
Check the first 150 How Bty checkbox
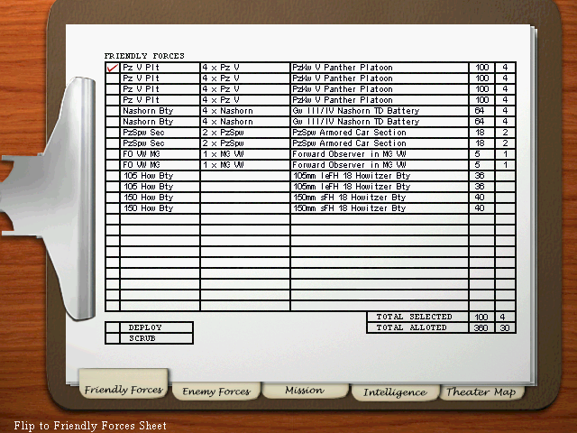(x=112, y=198)
